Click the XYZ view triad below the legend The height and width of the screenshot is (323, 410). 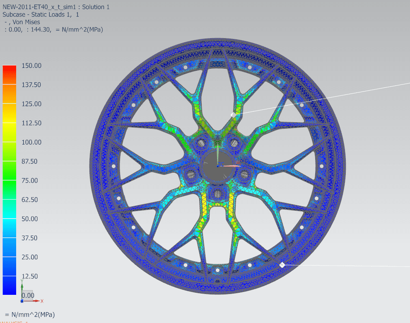(26, 296)
